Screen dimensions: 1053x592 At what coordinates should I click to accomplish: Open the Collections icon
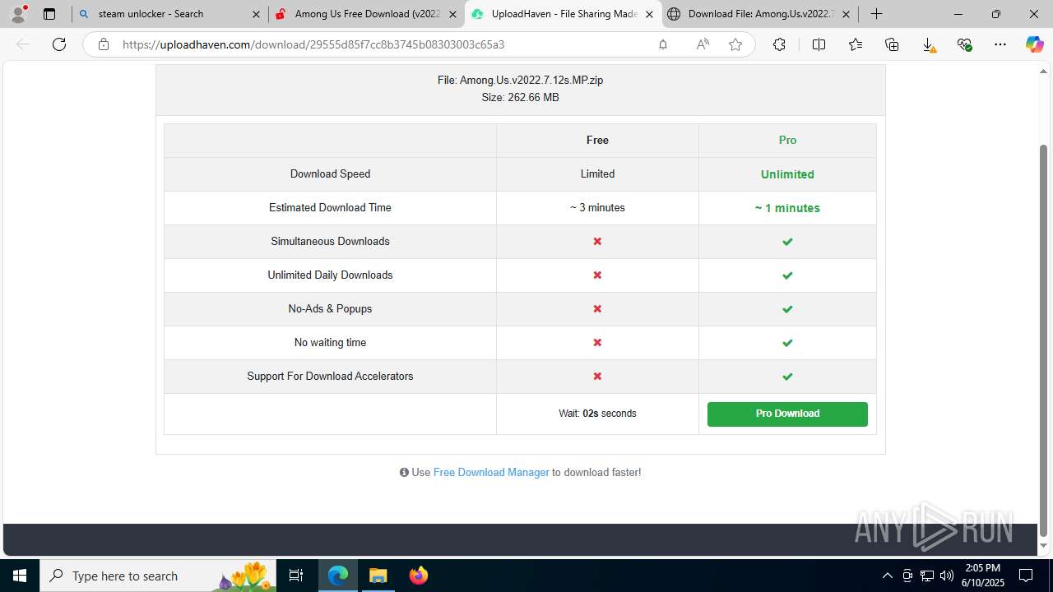pos(892,44)
